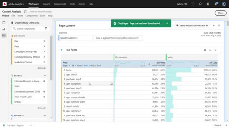Open the Project menu
Viewport: 229px width, 129px height.
click(5, 16)
